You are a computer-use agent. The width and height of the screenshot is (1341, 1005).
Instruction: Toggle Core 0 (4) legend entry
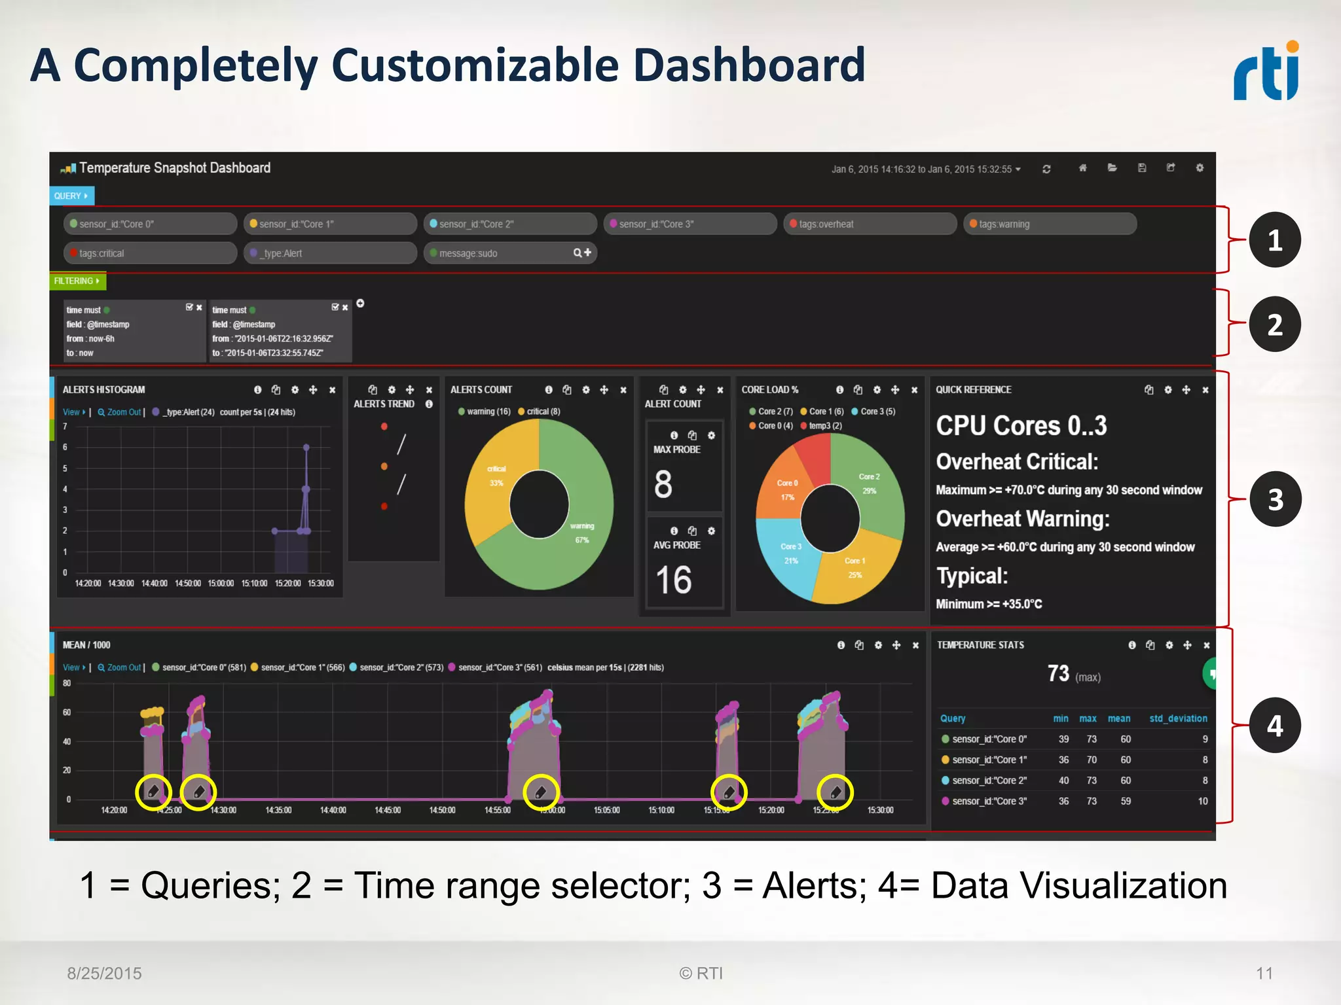click(x=771, y=426)
